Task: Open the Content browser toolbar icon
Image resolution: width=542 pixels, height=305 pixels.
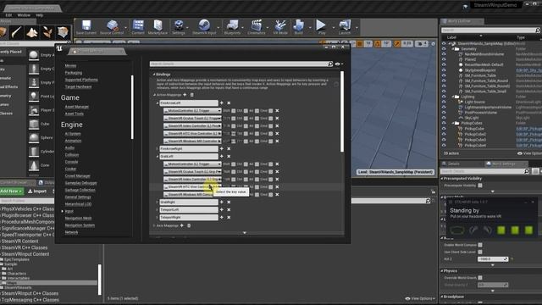Action: [x=138, y=27]
